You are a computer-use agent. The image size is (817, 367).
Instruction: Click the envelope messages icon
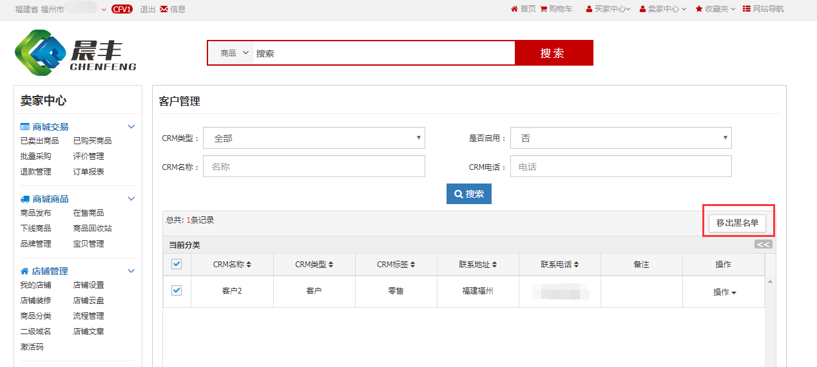[164, 9]
